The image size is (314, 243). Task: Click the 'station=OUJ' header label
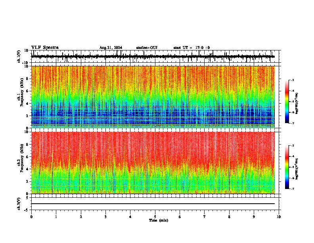[x=147, y=48]
